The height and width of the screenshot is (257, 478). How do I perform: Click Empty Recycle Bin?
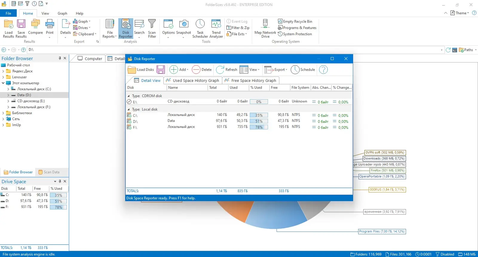[x=295, y=22]
